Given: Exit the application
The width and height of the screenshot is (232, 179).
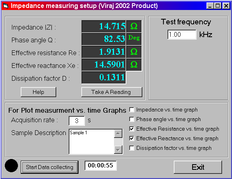Looking at the screenshot, I should [198, 167].
